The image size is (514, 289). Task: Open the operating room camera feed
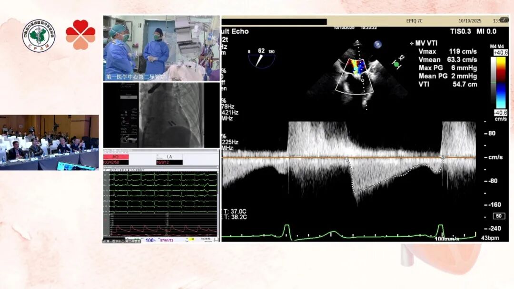tap(161, 48)
